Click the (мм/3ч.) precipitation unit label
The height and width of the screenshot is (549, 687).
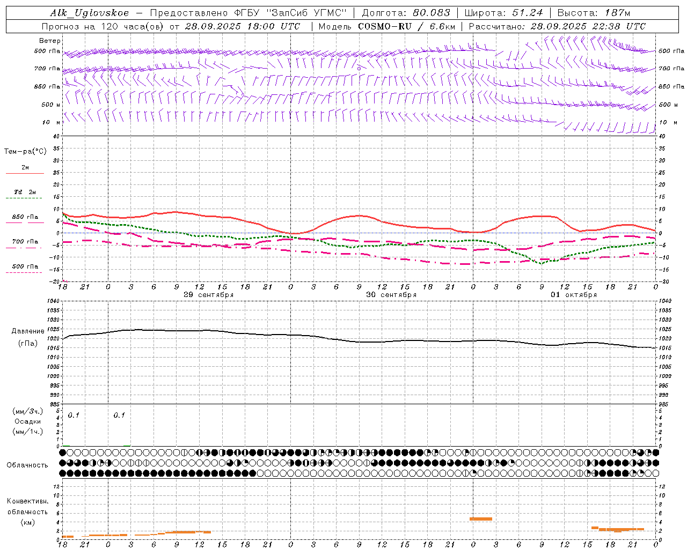click(28, 412)
